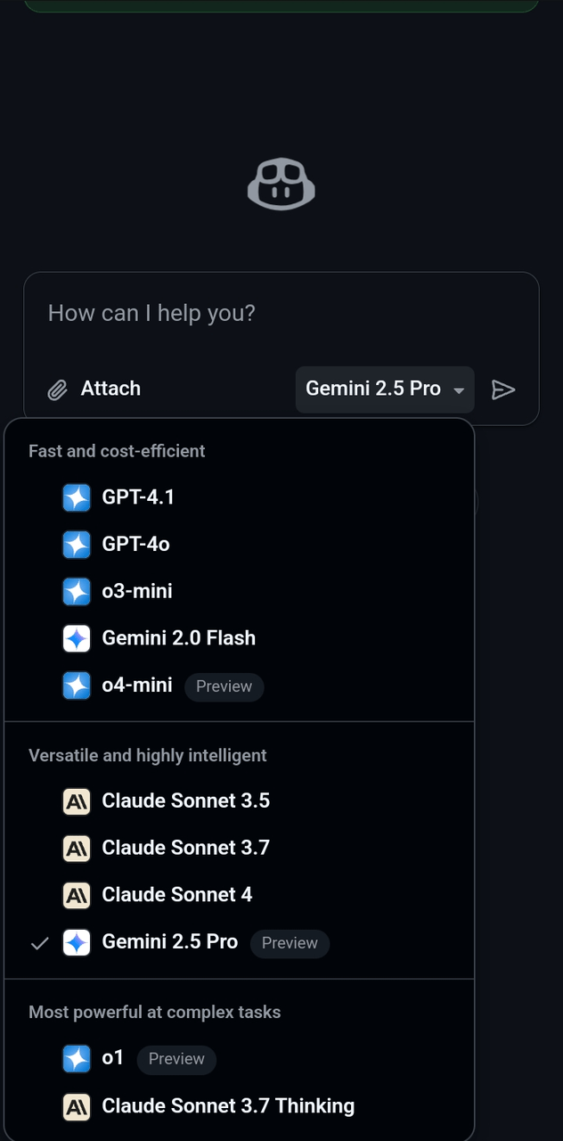This screenshot has height=1141, width=563.
Task: Click the Claude Sonnet 3.5 Anthropic icon
Action: 77,801
